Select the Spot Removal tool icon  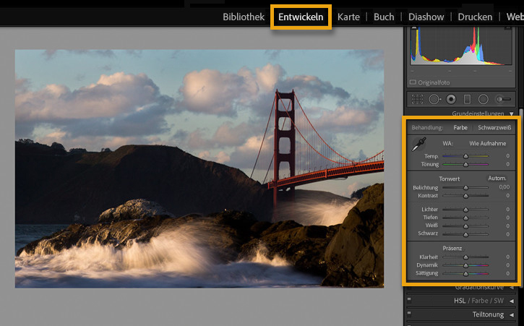[x=435, y=99]
